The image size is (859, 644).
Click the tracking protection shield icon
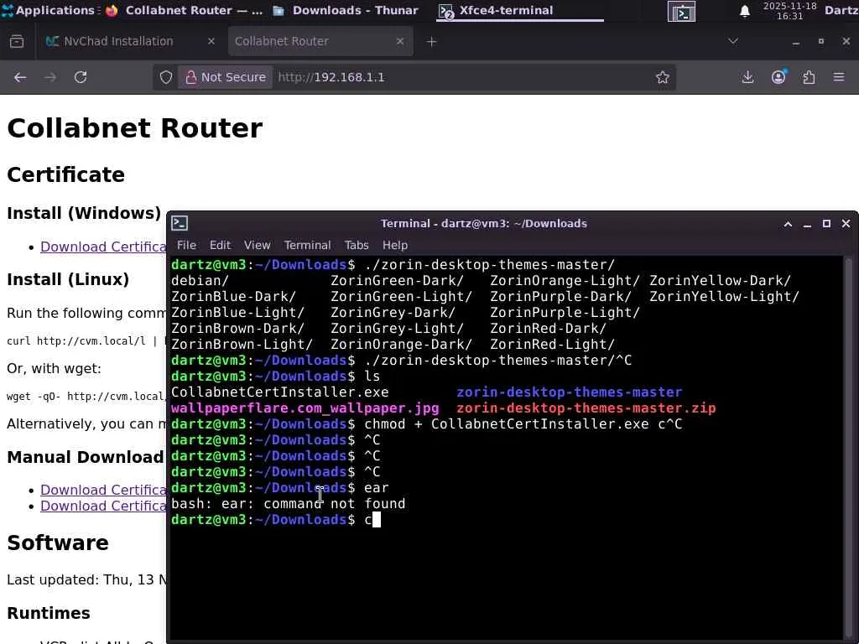[x=166, y=77]
